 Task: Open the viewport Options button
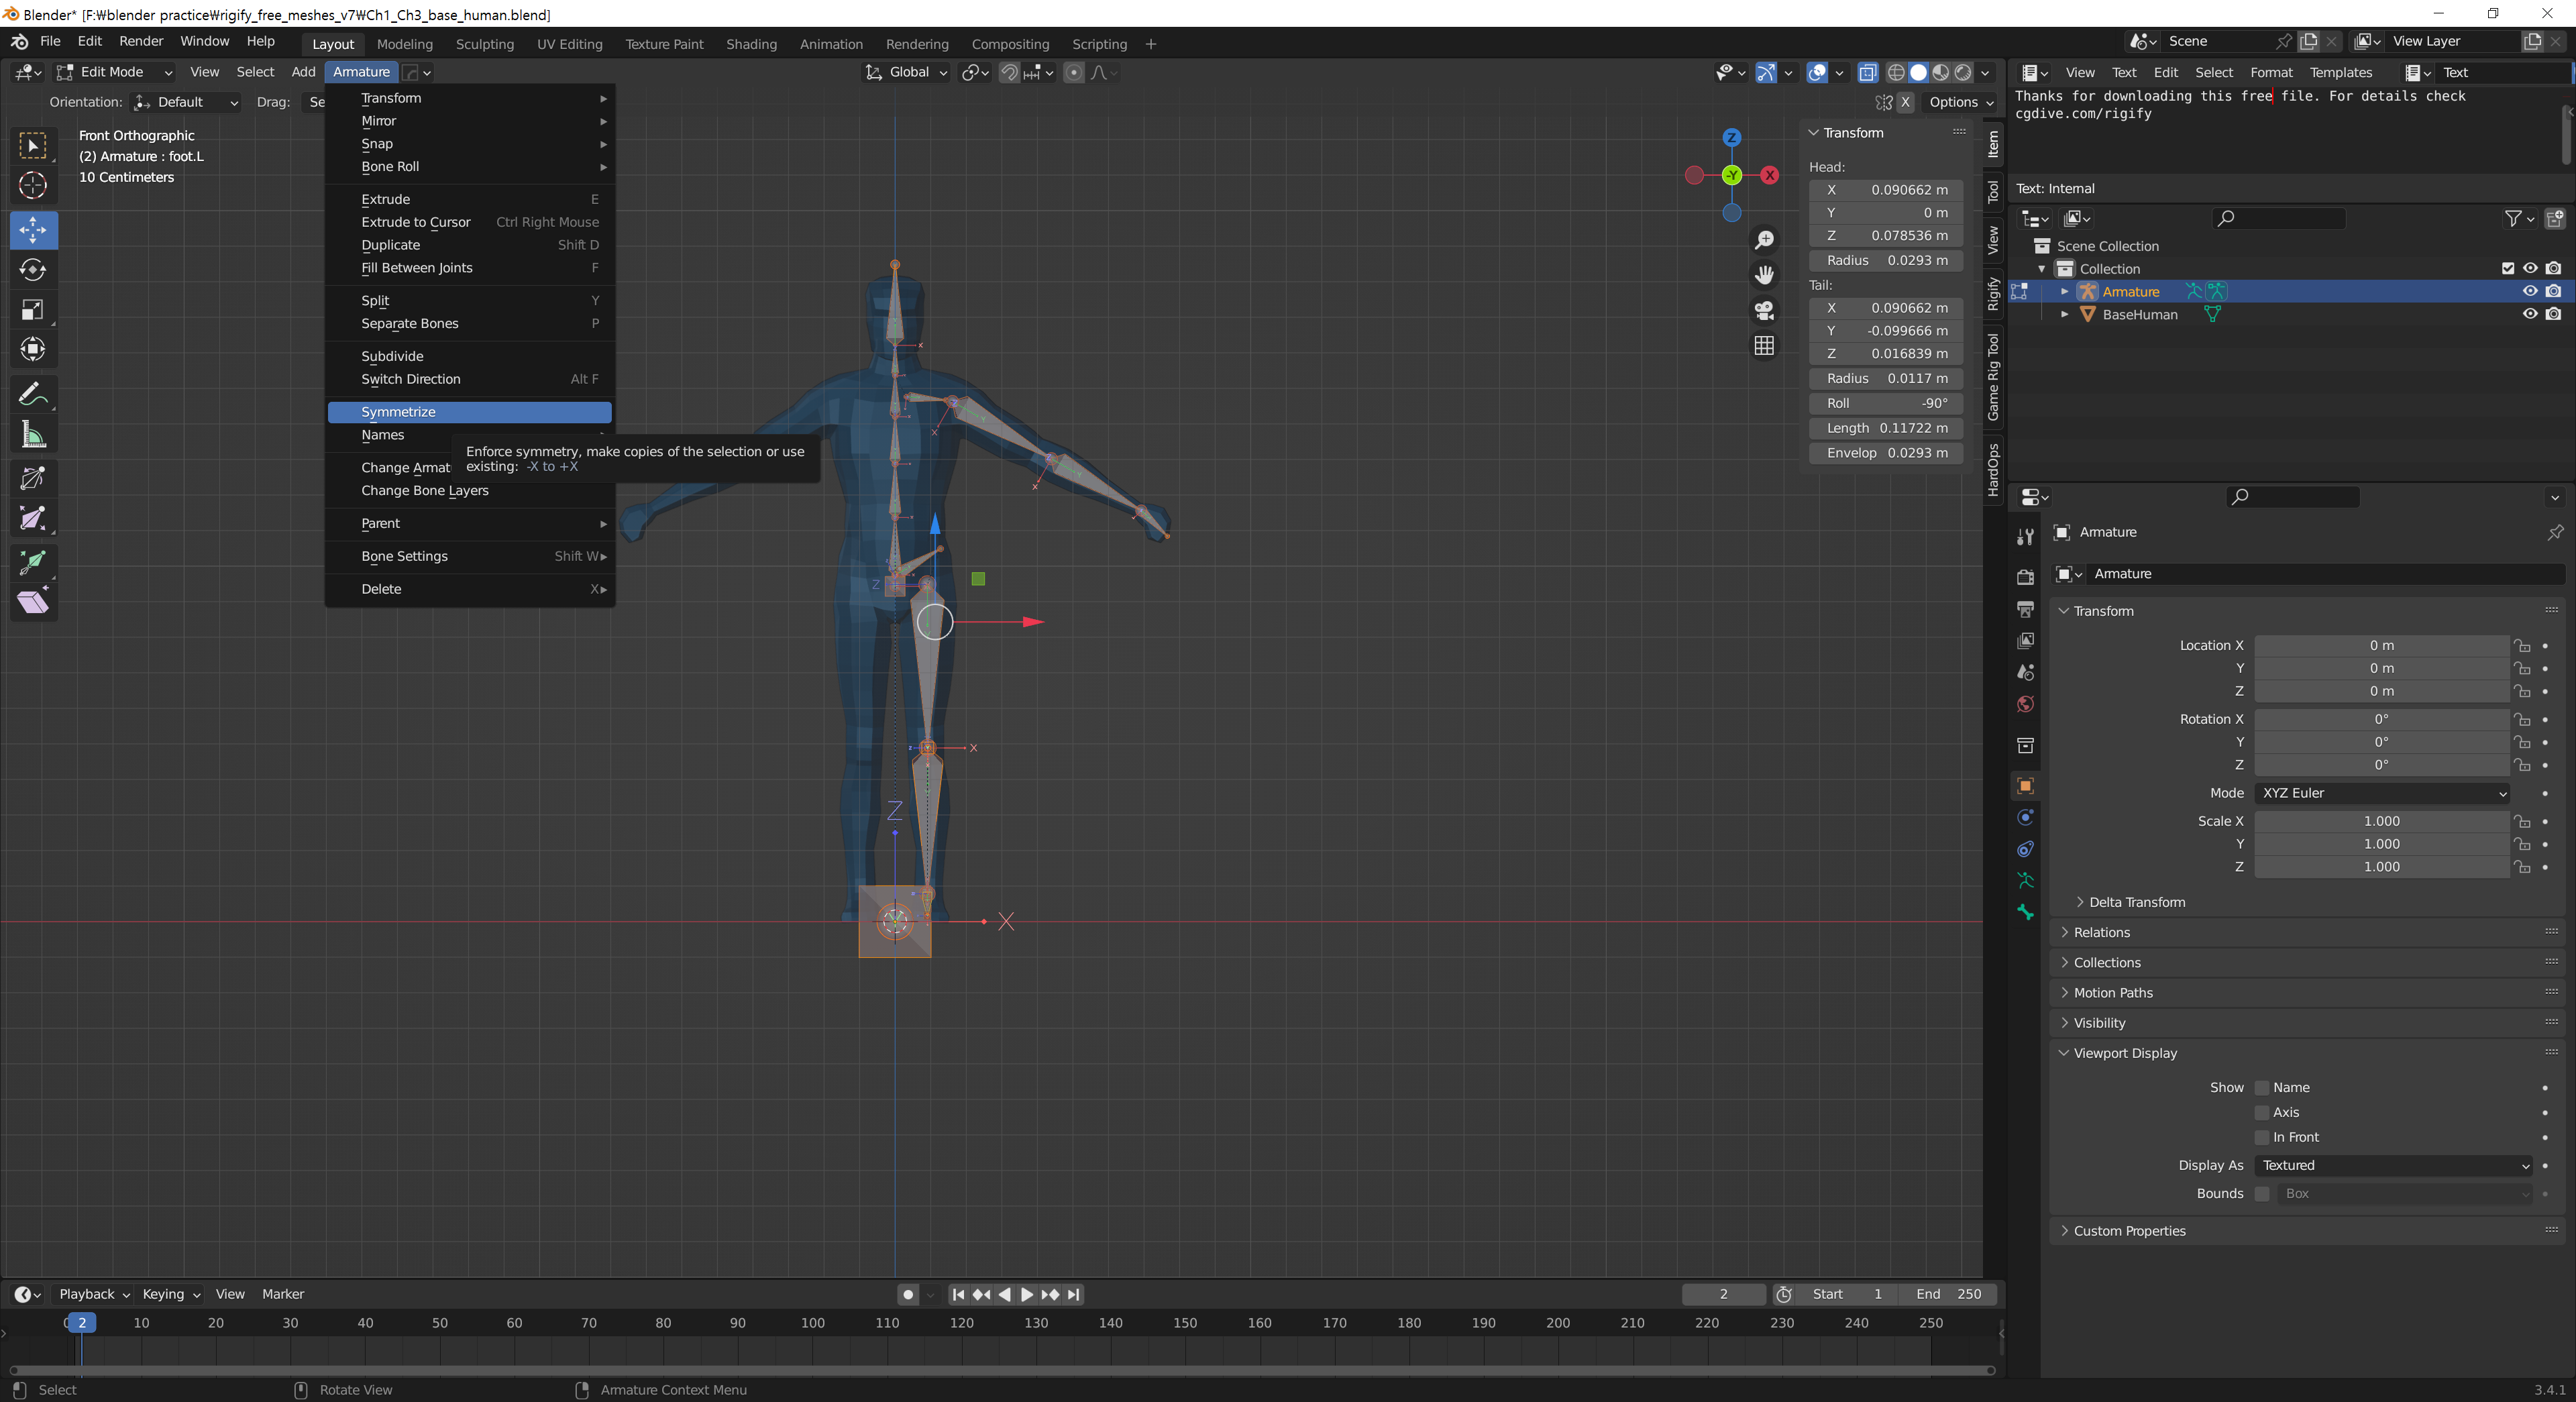point(1960,102)
